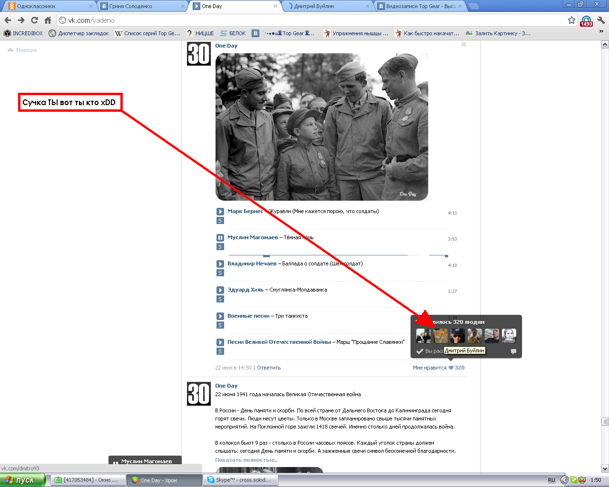Play Марш "Прощание Славянки" track

pos(220,342)
